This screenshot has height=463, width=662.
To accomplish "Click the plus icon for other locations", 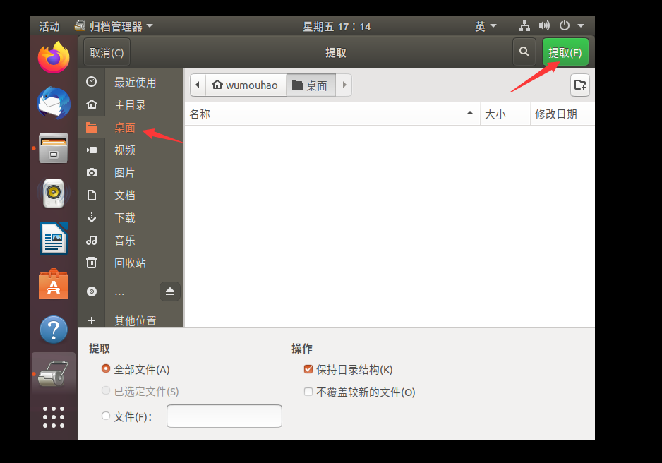I will point(92,320).
